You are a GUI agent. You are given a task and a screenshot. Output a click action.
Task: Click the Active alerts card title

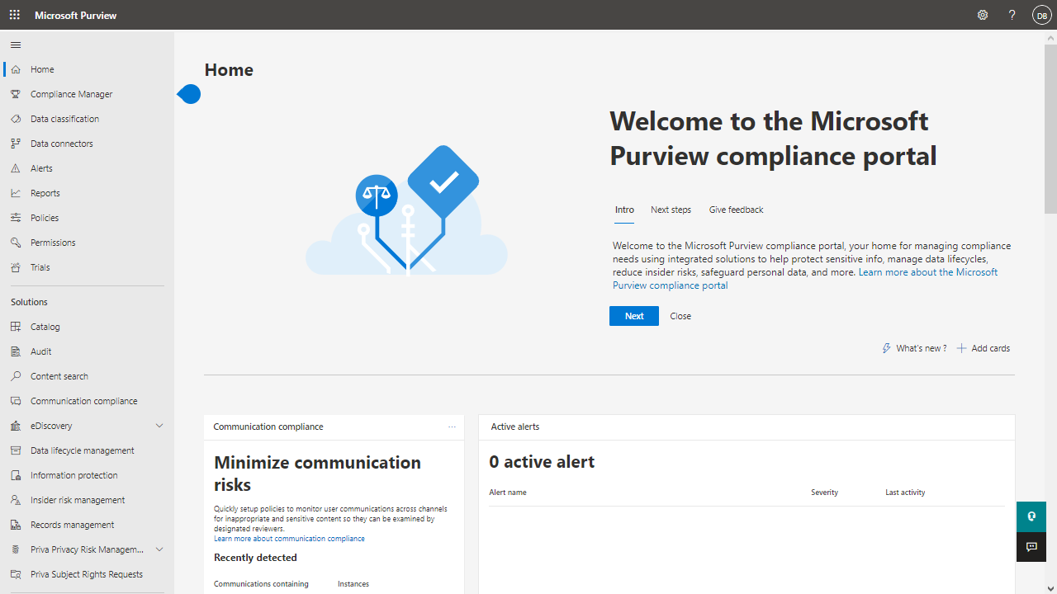[x=515, y=427]
